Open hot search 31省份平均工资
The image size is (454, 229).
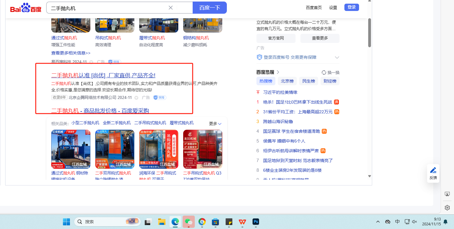pos(298,112)
